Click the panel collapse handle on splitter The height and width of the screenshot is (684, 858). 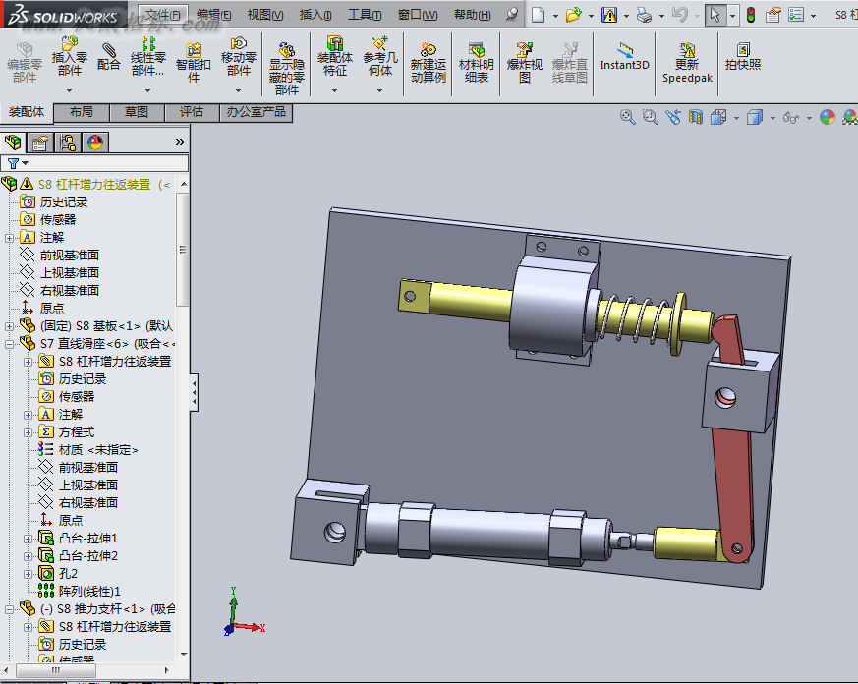tap(194, 392)
